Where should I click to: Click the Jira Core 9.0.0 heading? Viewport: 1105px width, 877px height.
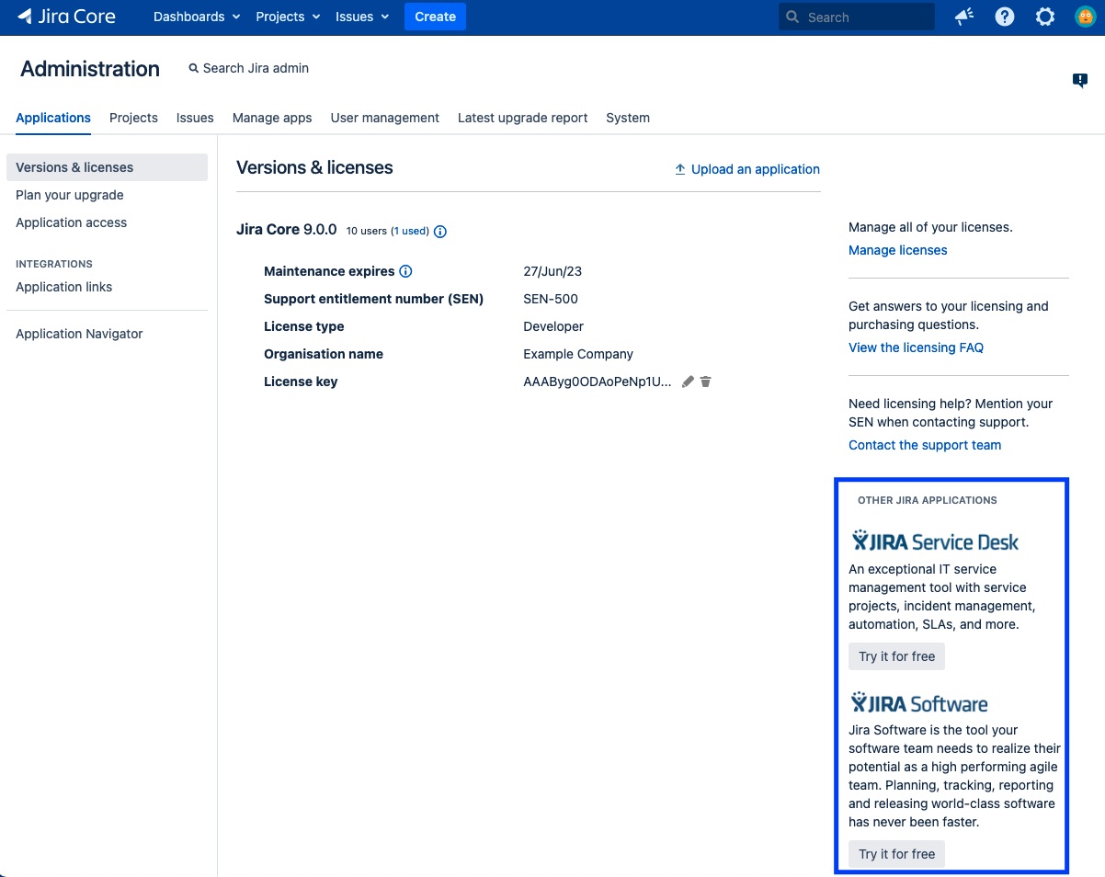[x=287, y=230]
